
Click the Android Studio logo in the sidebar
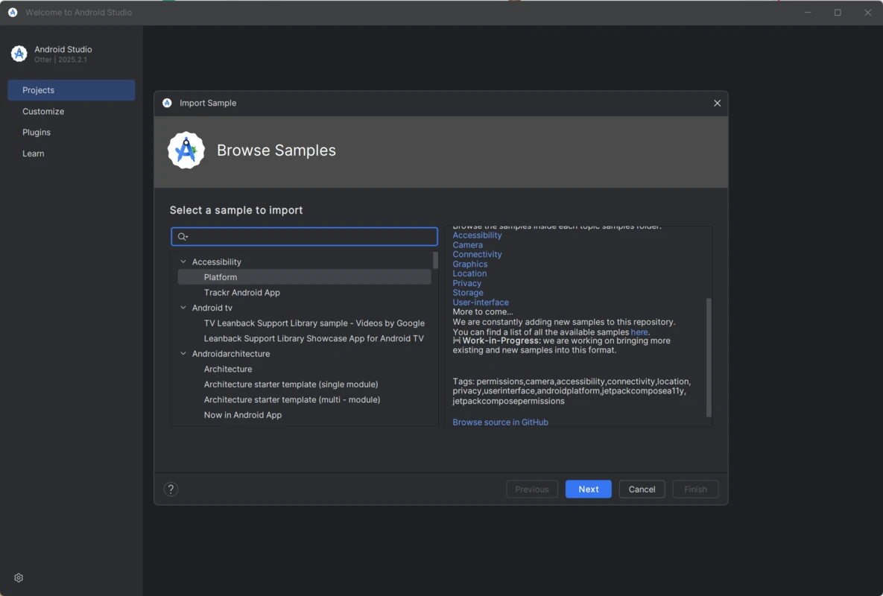[x=19, y=54]
